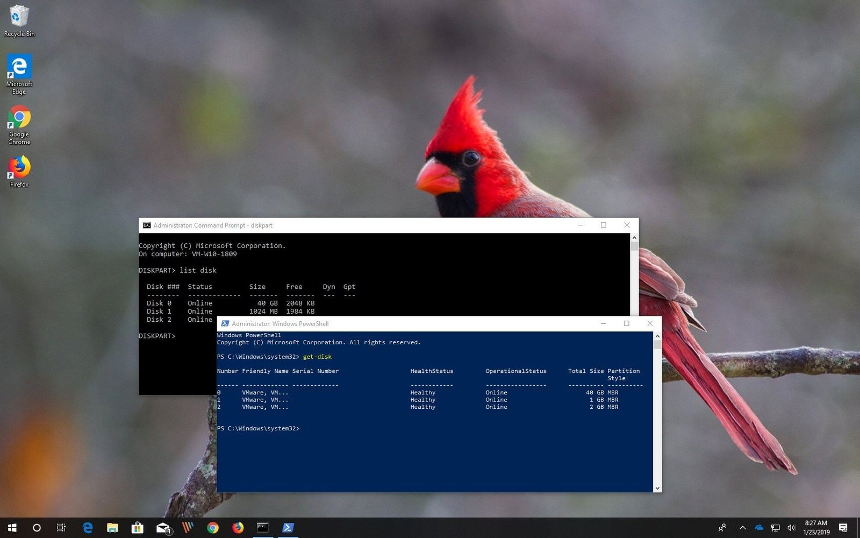Open the Action Center notifications
The width and height of the screenshot is (860, 538).
[x=843, y=528]
